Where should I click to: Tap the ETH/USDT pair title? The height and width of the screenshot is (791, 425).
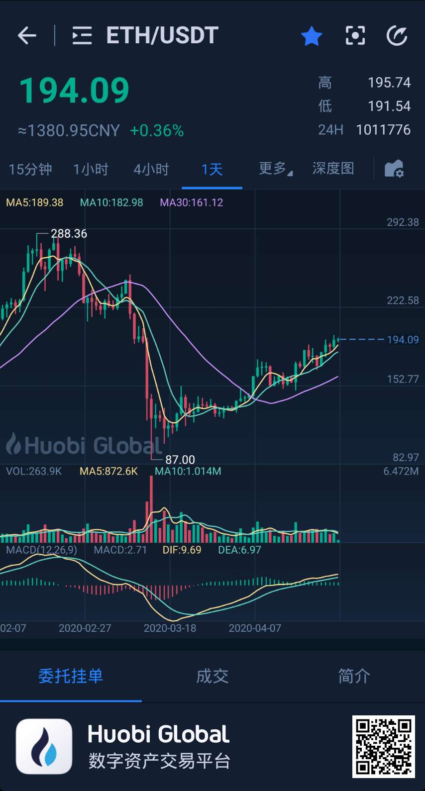coord(162,35)
